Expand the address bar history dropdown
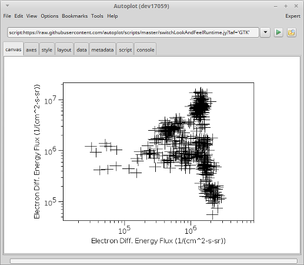The width and height of the screenshot is (304, 265). pos(265,32)
